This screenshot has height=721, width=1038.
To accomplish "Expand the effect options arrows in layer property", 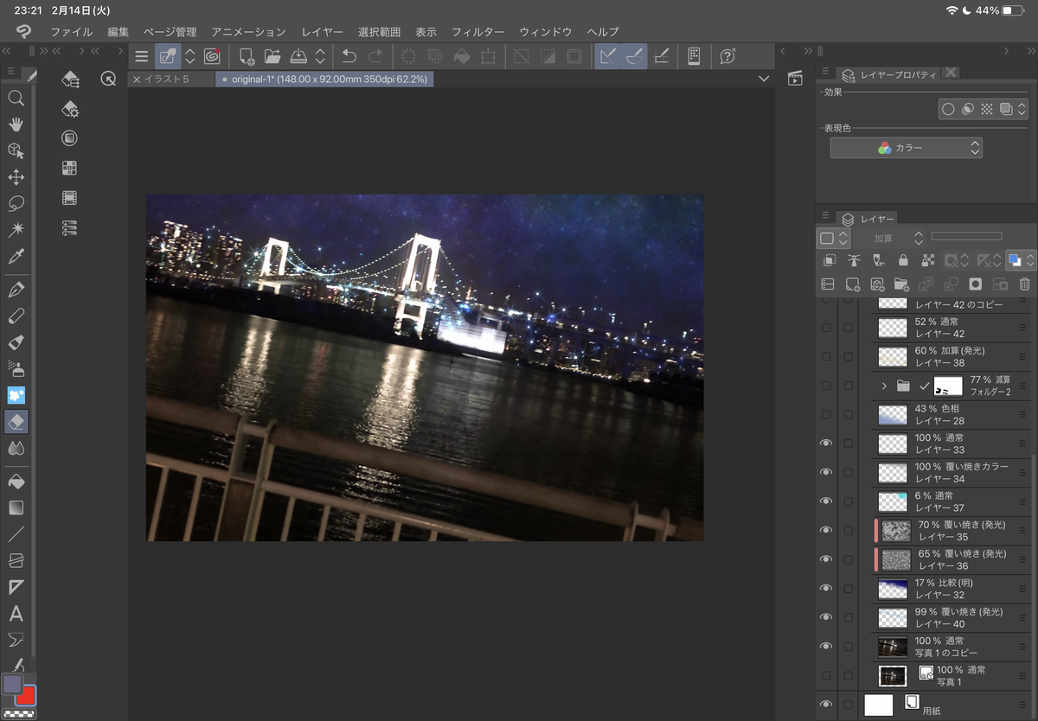I will (x=1022, y=109).
